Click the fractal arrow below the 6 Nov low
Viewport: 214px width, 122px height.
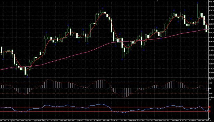point(122,60)
